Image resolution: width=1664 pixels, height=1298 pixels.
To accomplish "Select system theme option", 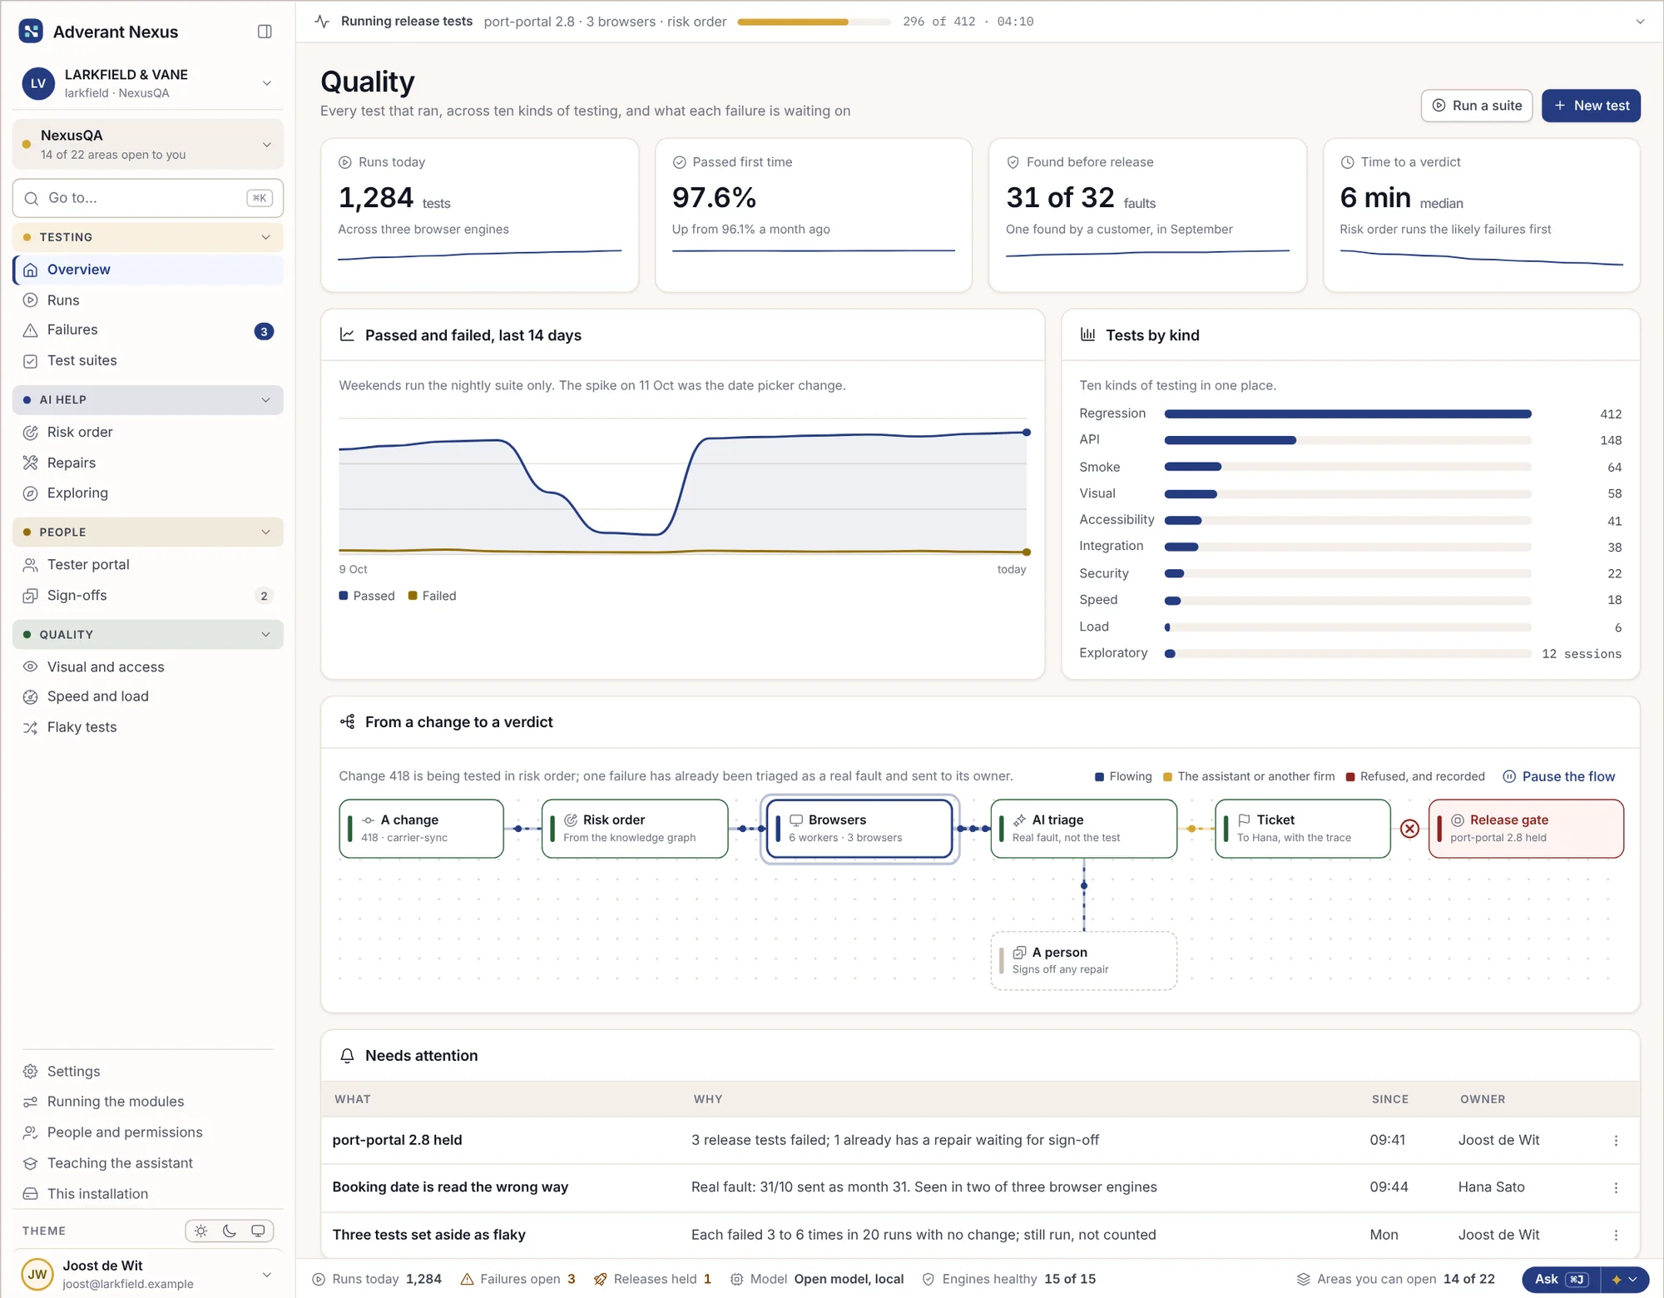I will click(x=258, y=1231).
